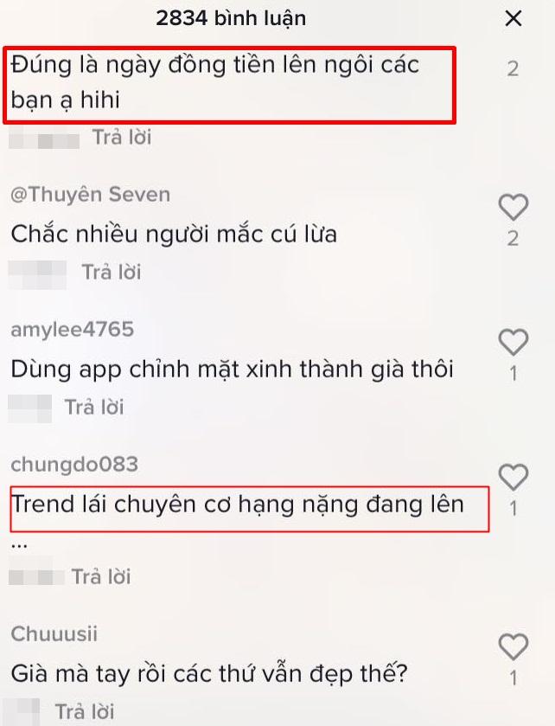Open Chuuusii's profile name
Screen dimensions: 555x726
click(54, 634)
